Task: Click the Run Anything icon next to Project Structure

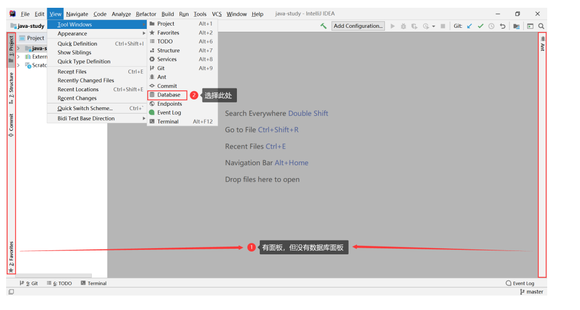Action: pos(530,26)
